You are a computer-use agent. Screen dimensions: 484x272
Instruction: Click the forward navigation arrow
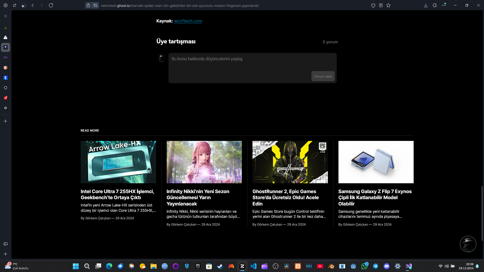click(42, 5)
